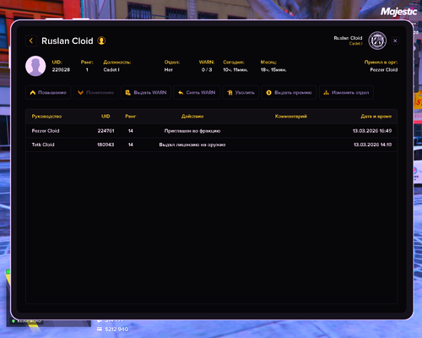This screenshot has width=422, height=338.
Task: Close the tablet panel with the X
Action: [395, 41]
